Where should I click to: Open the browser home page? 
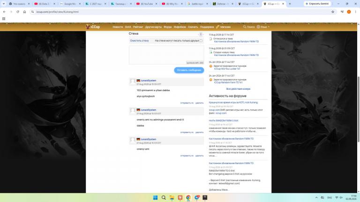[24, 12]
